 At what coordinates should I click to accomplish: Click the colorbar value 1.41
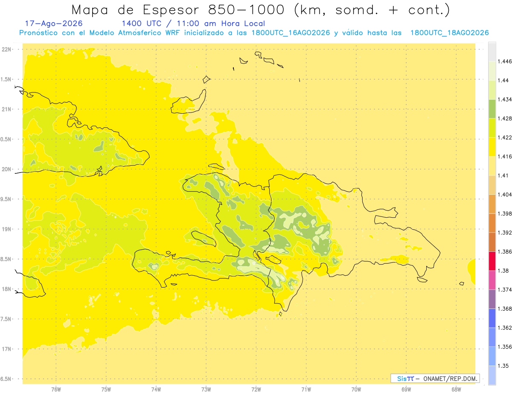503,175
